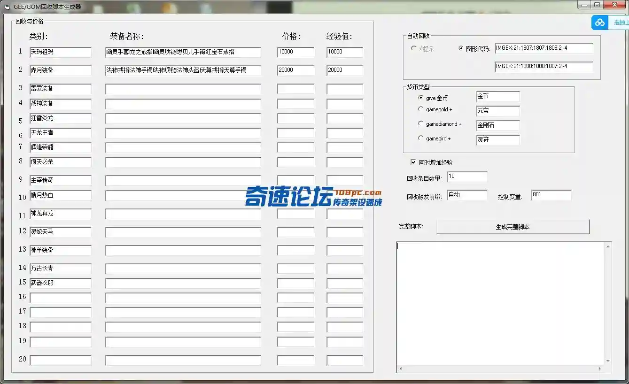Viewport: 629px width, 384px height.
Task: Click row 2 equipment names field
Action: click(x=183, y=70)
